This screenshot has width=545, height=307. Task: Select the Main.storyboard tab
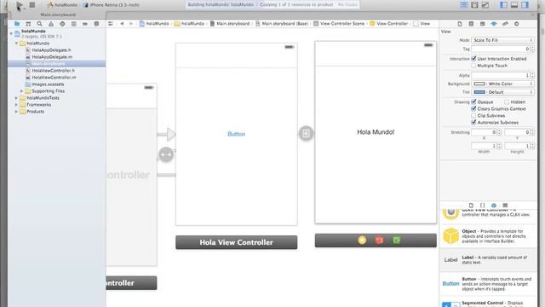[x=58, y=14]
